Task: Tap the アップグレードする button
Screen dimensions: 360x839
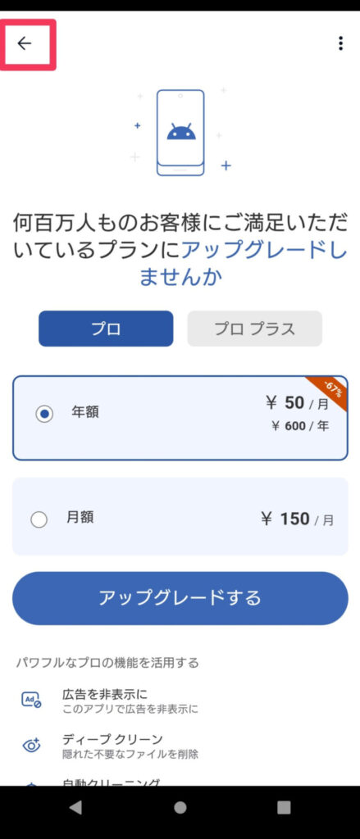Action: (x=180, y=597)
